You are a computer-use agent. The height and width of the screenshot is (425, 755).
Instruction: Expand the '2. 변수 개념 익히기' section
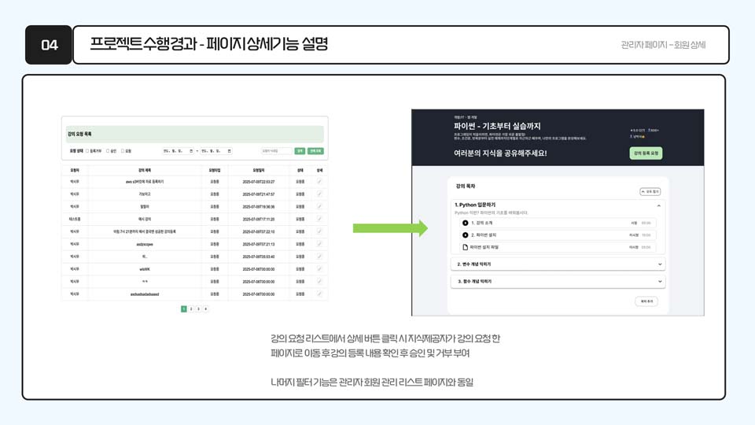tap(558, 264)
